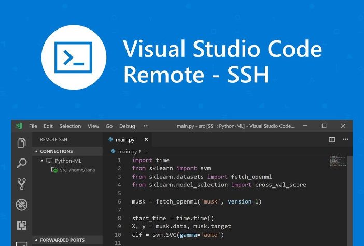Click 'start_time' on line 8
The image size is (364, 246).
(149, 218)
